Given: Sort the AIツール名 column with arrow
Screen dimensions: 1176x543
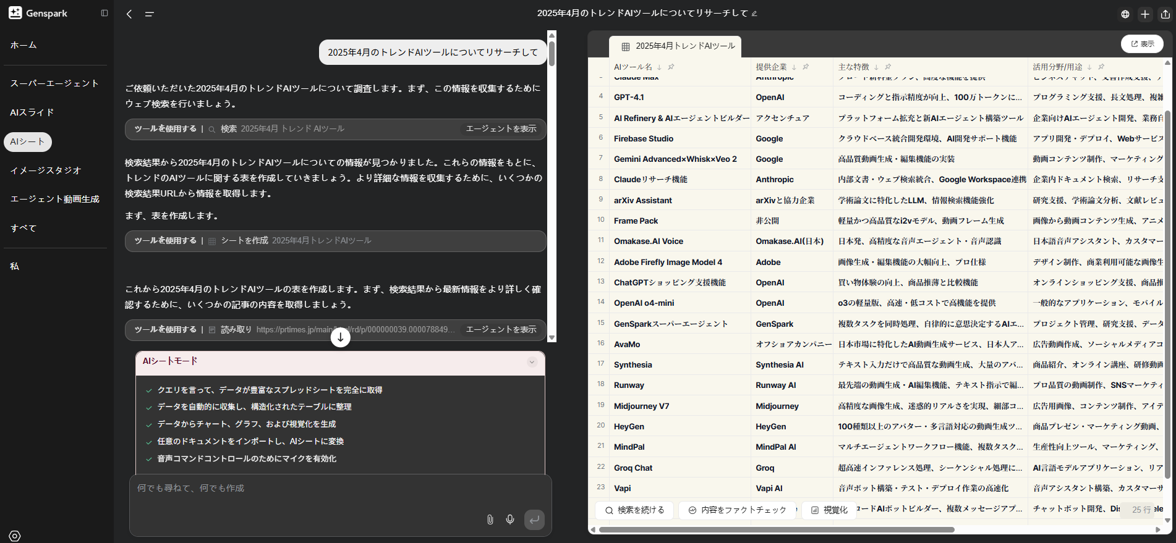Looking at the screenshot, I should [660, 67].
